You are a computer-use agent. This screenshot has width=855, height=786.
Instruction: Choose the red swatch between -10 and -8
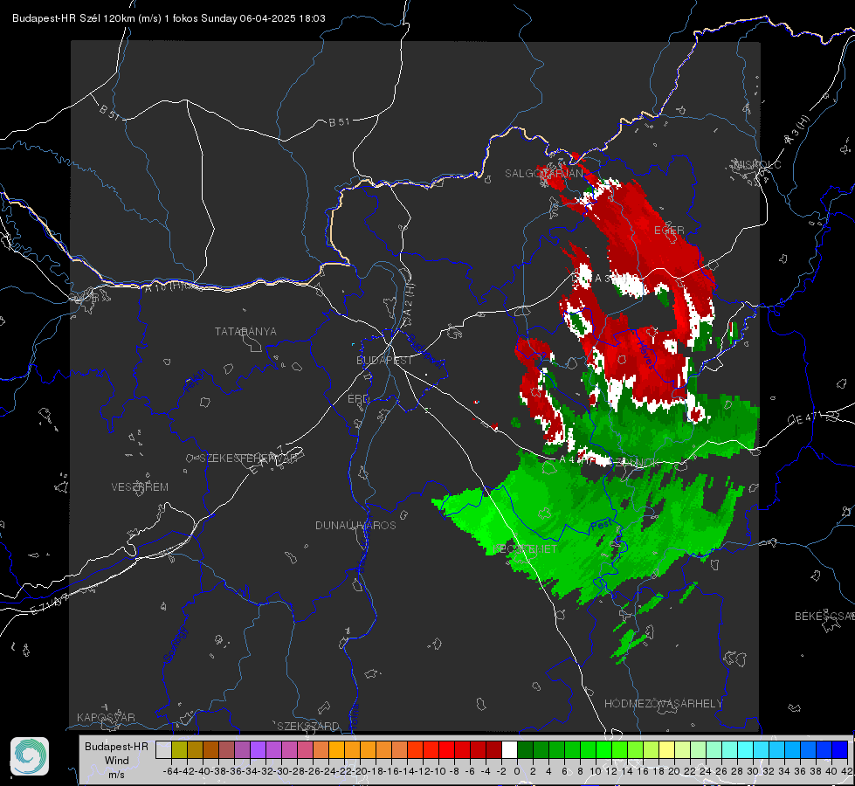tap(446, 749)
